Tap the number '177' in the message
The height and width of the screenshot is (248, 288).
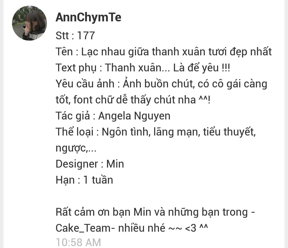86,35
